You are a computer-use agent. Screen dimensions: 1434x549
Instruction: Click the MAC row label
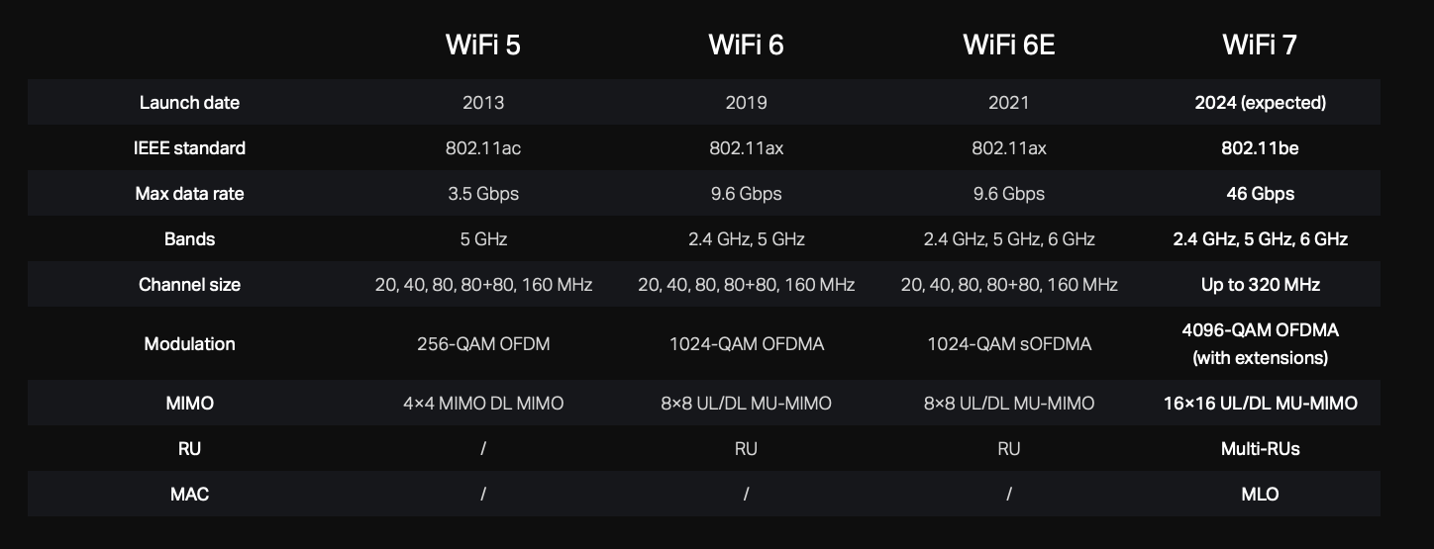tap(189, 494)
